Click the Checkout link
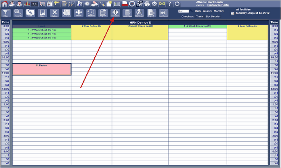This screenshot has height=168, width=281. pyautogui.click(x=187, y=16)
